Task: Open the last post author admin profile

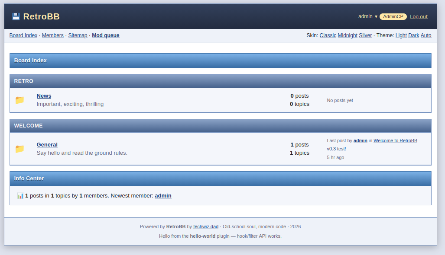Action: point(361,140)
